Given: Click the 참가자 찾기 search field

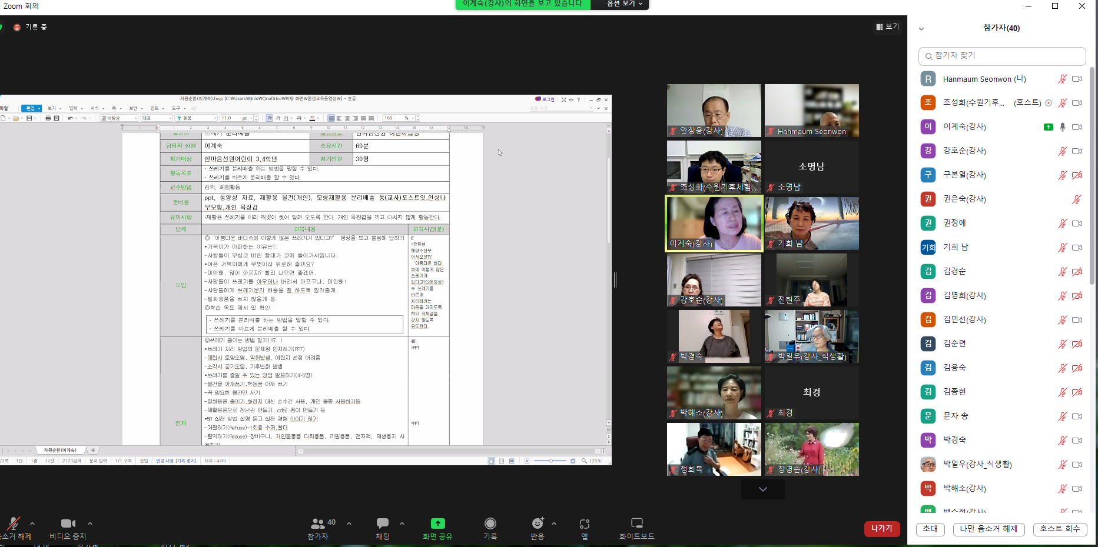Looking at the screenshot, I should 1002,56.
